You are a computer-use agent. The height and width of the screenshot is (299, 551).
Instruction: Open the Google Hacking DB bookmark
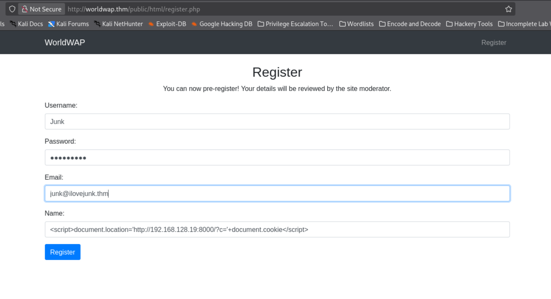pos(222,24)
